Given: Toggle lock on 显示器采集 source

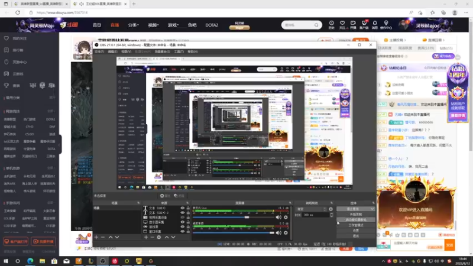Looking at the screenshot, I should click(188, 222).
